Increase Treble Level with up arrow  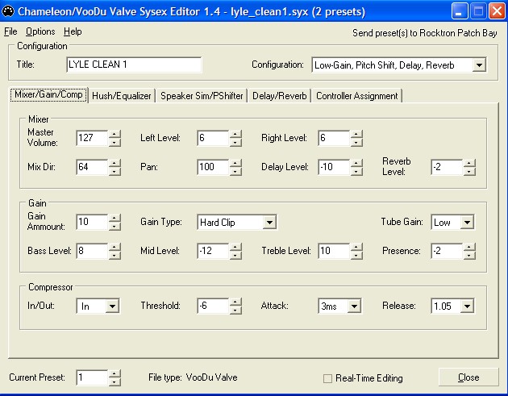pyautogui.click(x=356, y=248)
